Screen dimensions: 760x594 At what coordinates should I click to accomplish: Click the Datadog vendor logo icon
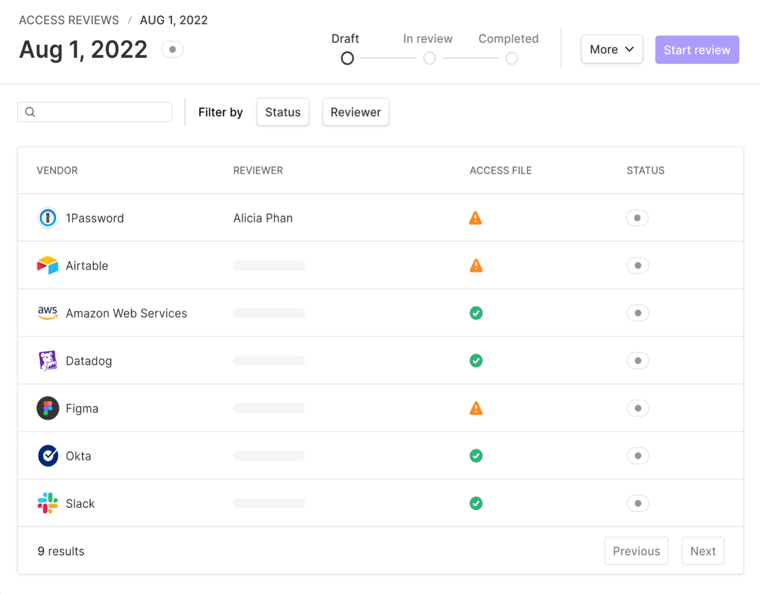click(48, 360)
